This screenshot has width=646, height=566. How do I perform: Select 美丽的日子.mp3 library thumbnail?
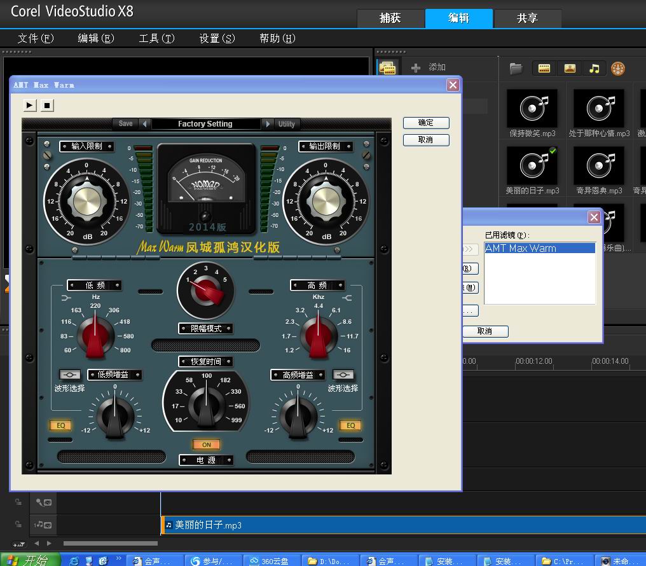[532, 165]
